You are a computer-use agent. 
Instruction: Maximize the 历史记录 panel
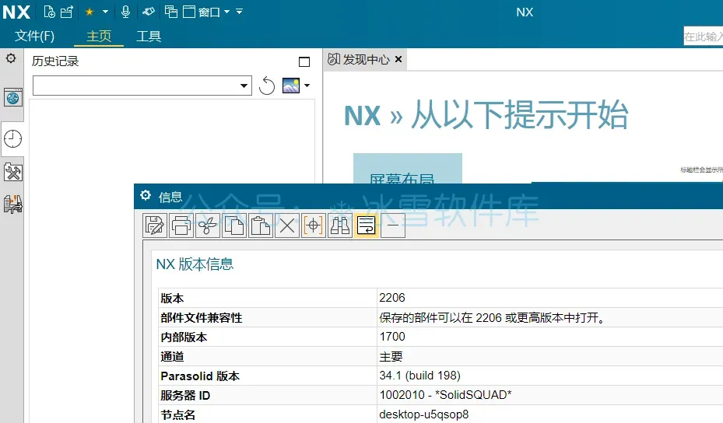[x=304, y=61]
